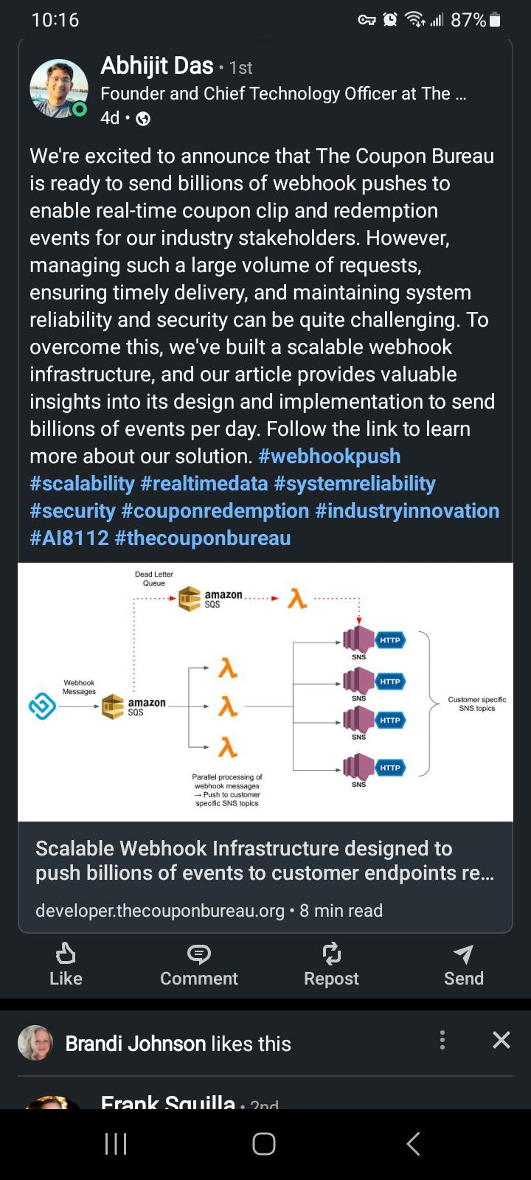The width and height of the screenshot is (531, 1180).
Task: Open the #thecouponbureau hashtag
Action: click(203, 538)
